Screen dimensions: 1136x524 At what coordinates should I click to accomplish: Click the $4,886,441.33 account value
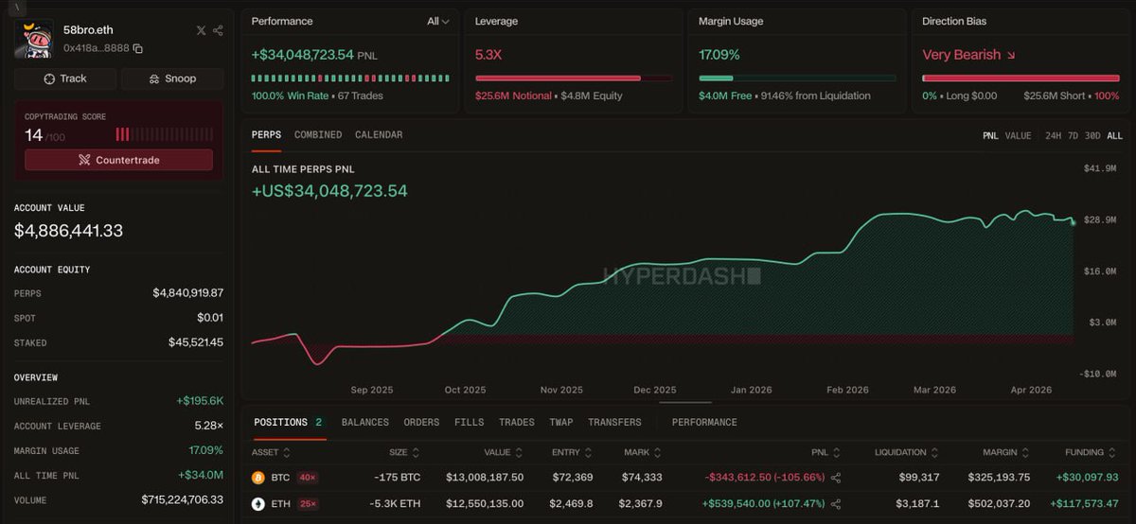68,230
